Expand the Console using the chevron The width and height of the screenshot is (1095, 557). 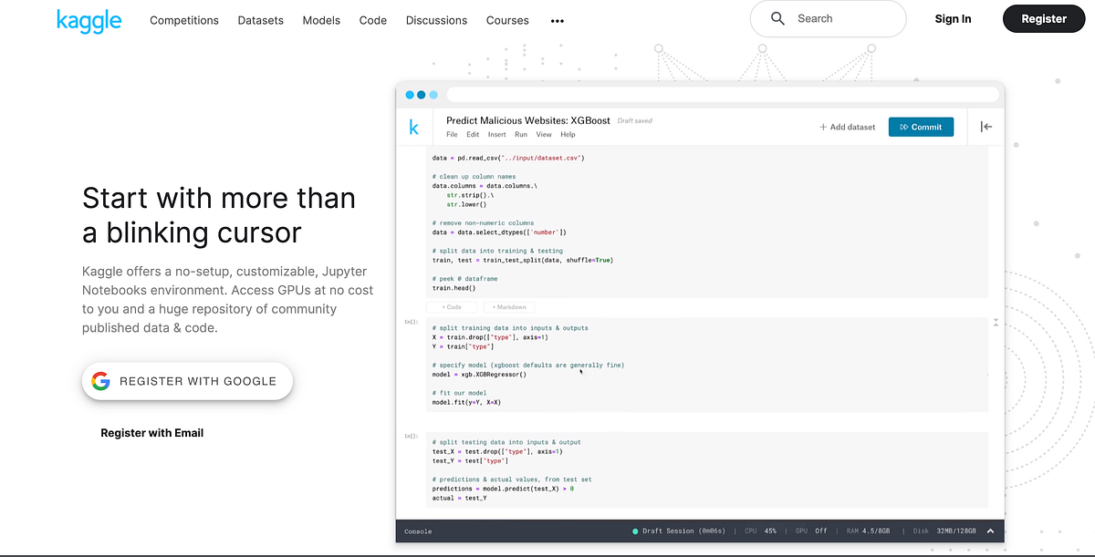[x=988, y=531]
